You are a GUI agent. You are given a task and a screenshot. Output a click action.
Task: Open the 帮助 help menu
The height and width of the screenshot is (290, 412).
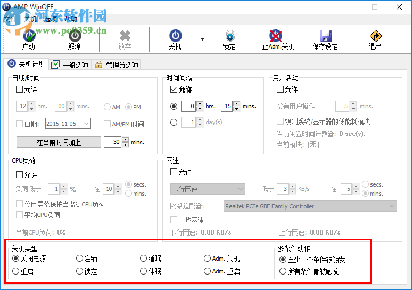[70, 19]
